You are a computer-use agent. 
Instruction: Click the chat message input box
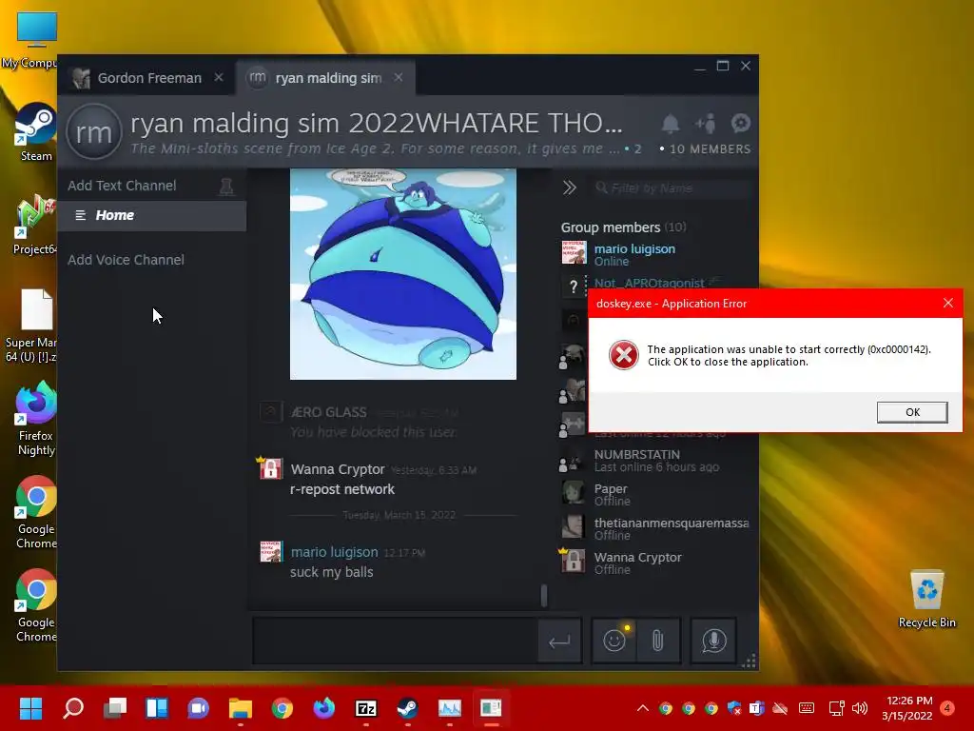[396, 641]
